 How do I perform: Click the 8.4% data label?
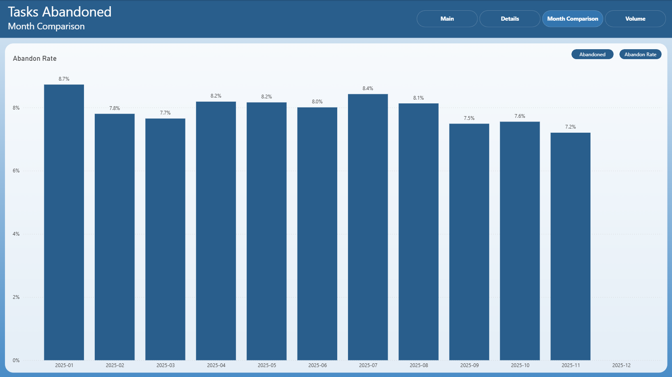368,88
